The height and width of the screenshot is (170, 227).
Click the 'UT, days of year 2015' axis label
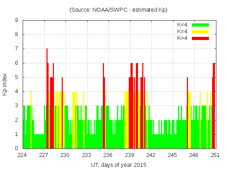click(118, 165)
